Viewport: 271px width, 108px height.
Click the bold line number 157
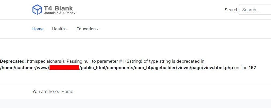tap(252, 68)
